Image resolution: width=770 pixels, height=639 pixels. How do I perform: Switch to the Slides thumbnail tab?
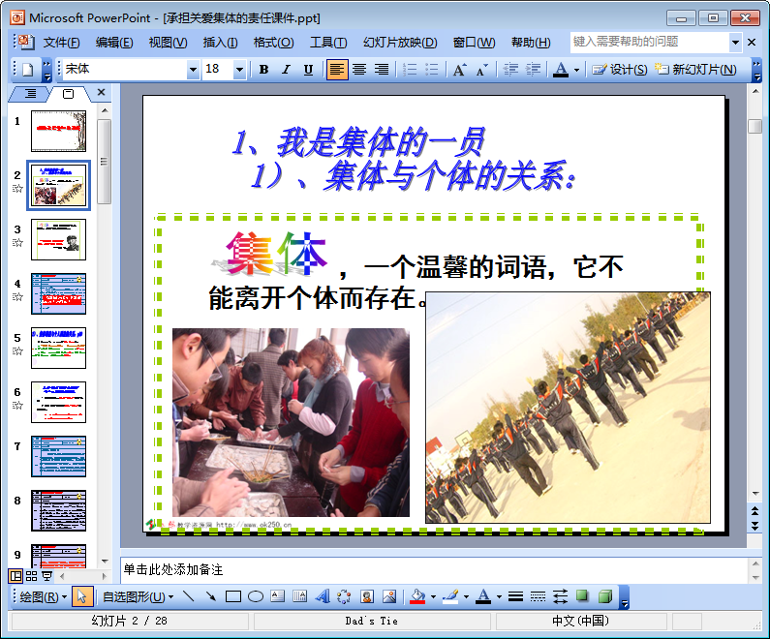pyautogui.click(x=68, y=93)
